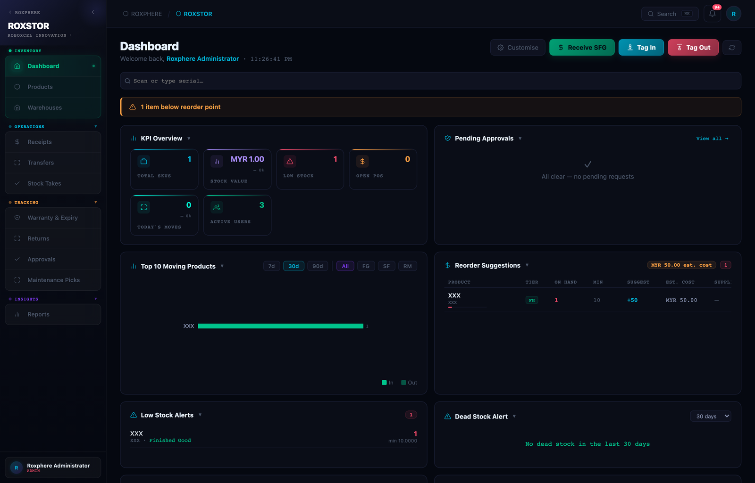The image size is (755, 483).
Task: Click the Tag In button
Action: [641, 48]
